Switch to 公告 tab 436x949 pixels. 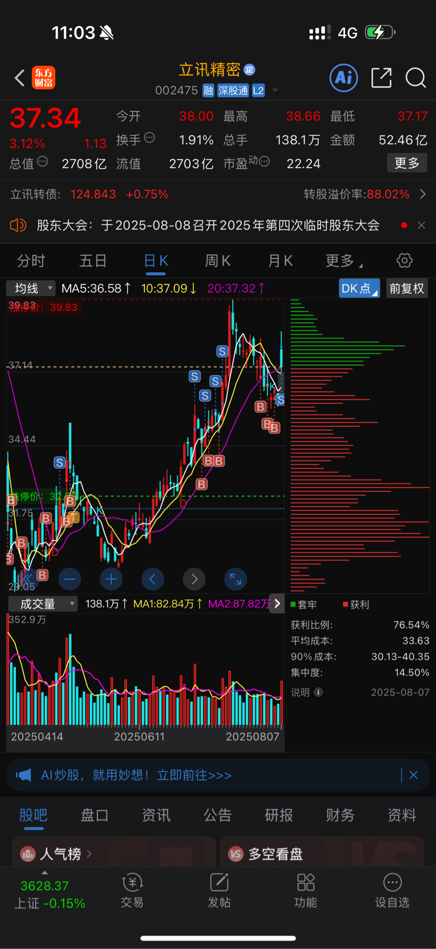pyautogui.click(x=217, y=815)
